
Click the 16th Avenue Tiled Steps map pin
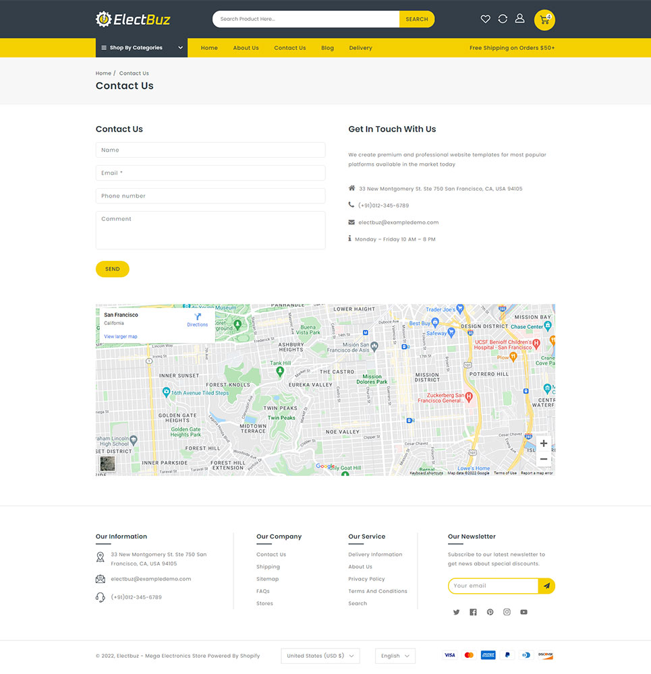166,392
